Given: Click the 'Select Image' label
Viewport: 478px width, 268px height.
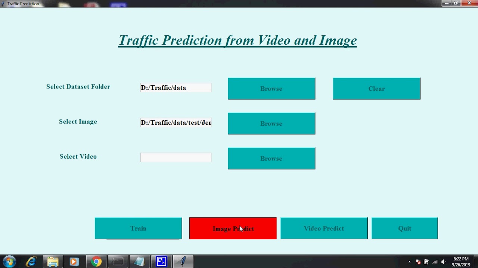Looking at the screenshot, I should [x=78, y=121].
